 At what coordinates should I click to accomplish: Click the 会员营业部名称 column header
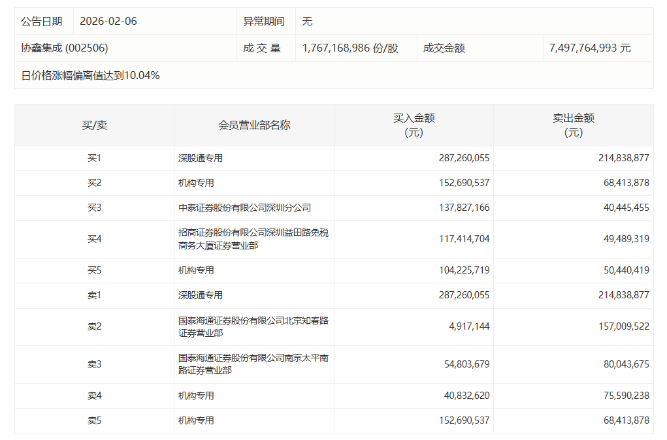[x=254, y=125]
